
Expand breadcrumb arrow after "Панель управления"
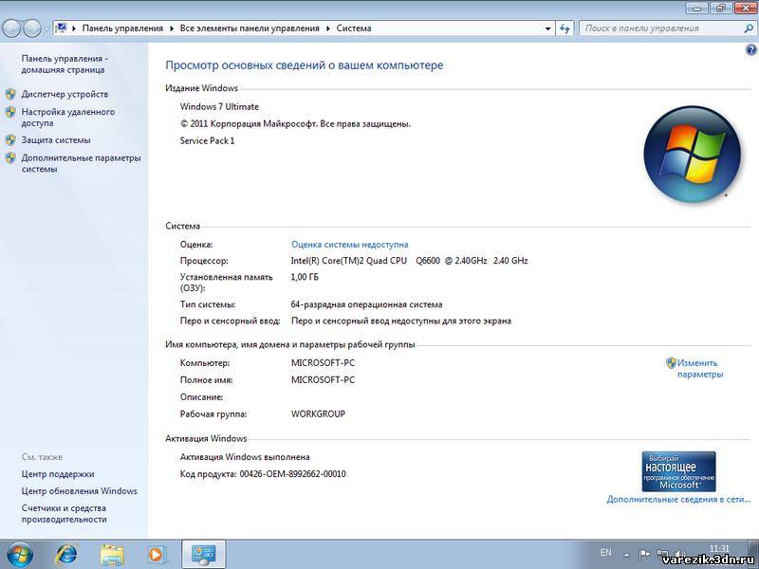point(171,28)
